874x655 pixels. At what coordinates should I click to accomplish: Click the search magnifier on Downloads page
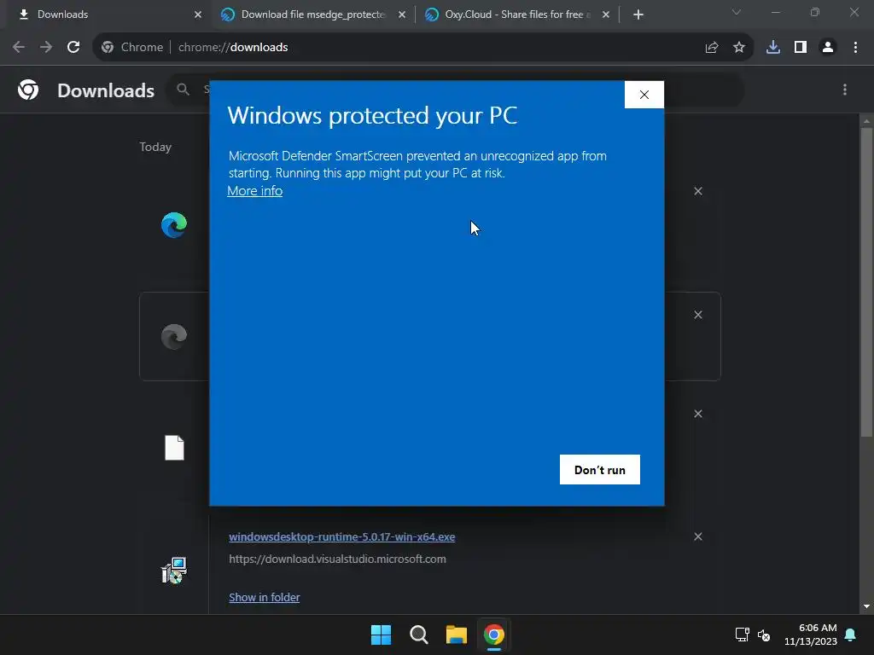coord(183,89)
